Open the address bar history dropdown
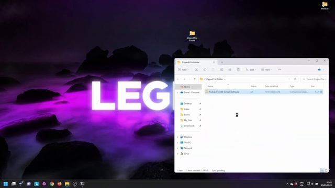This screenshot has width=335, height=188. click(289, 79)
